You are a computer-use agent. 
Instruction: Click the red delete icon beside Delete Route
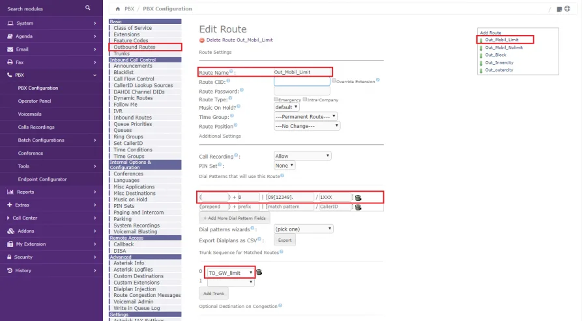tap(201, 40)
